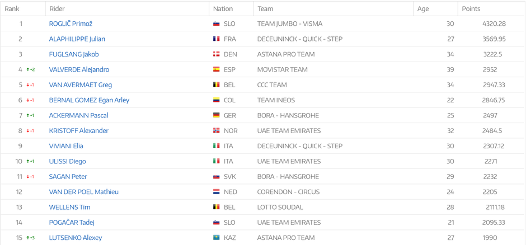
Task: Click the red down arrow beside Van Avermaet's rank
Action: 28,85
